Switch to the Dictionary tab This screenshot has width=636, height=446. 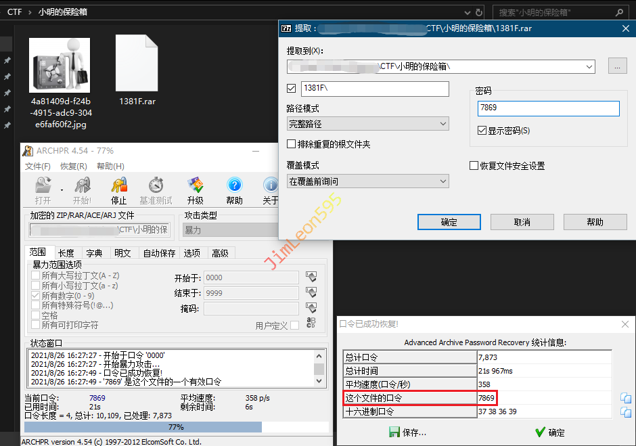coord(94,253)
